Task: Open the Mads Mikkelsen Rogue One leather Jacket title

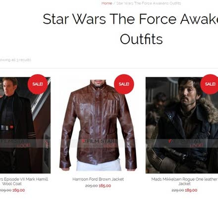Action: 184,181
